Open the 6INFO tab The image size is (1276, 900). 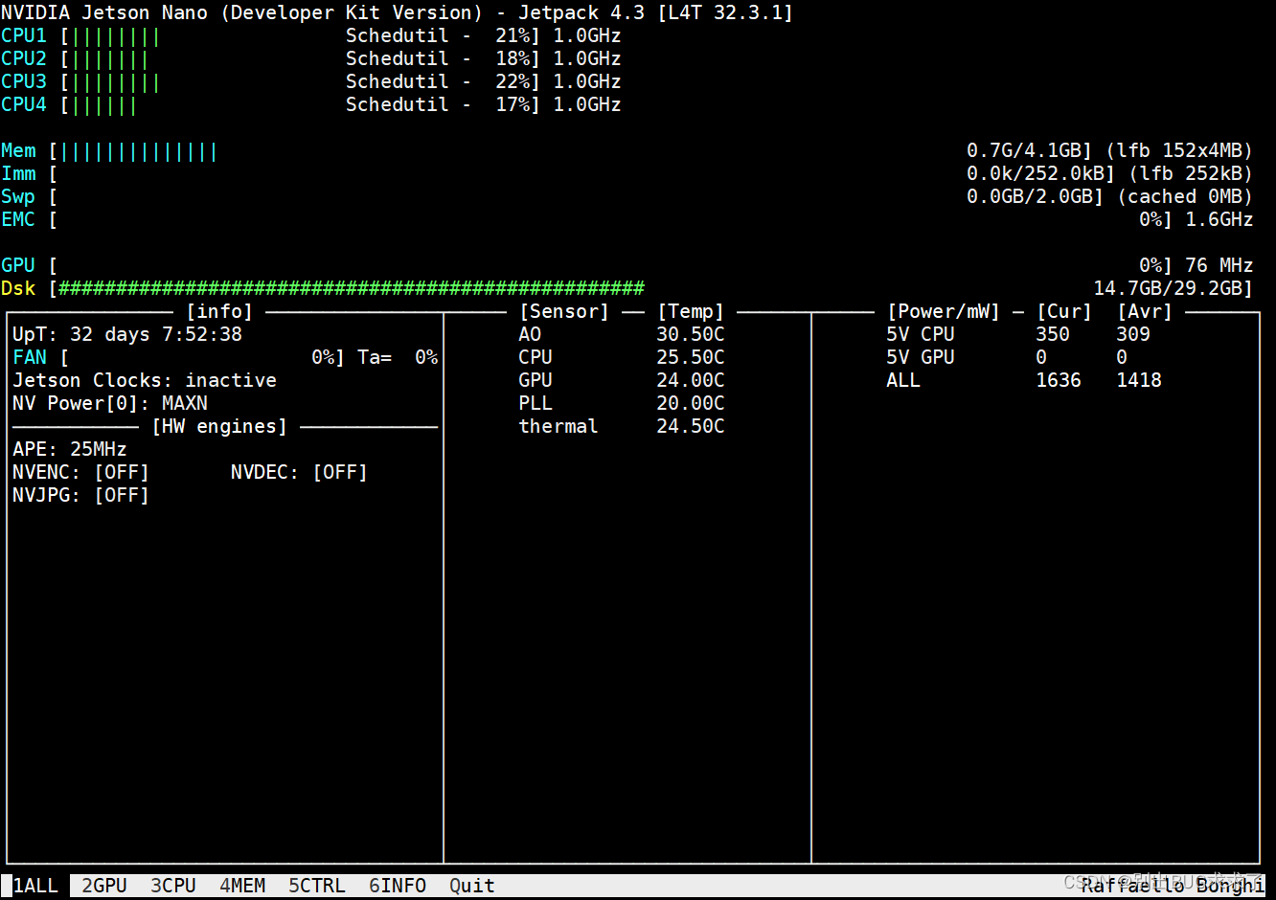(x=398, y=886)
